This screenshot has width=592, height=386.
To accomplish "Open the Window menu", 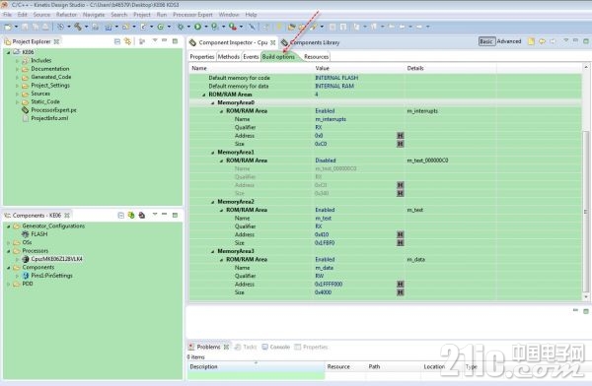I will point(229,15).
